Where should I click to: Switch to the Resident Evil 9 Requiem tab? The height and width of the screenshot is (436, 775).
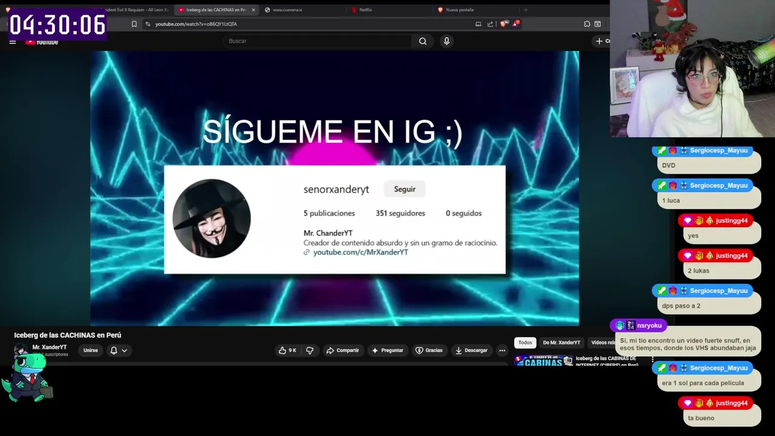point(133,10)
